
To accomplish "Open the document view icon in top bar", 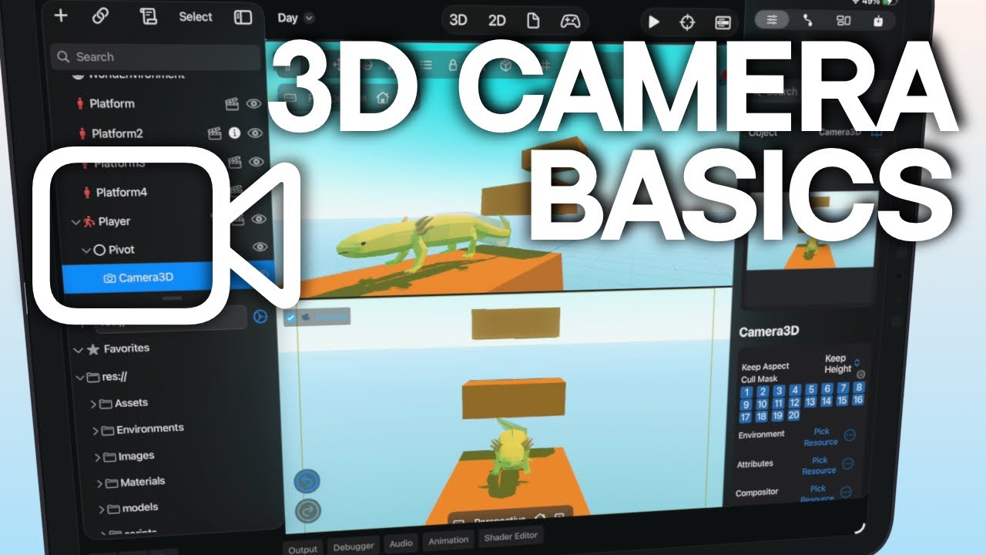I will click(532, 21).
